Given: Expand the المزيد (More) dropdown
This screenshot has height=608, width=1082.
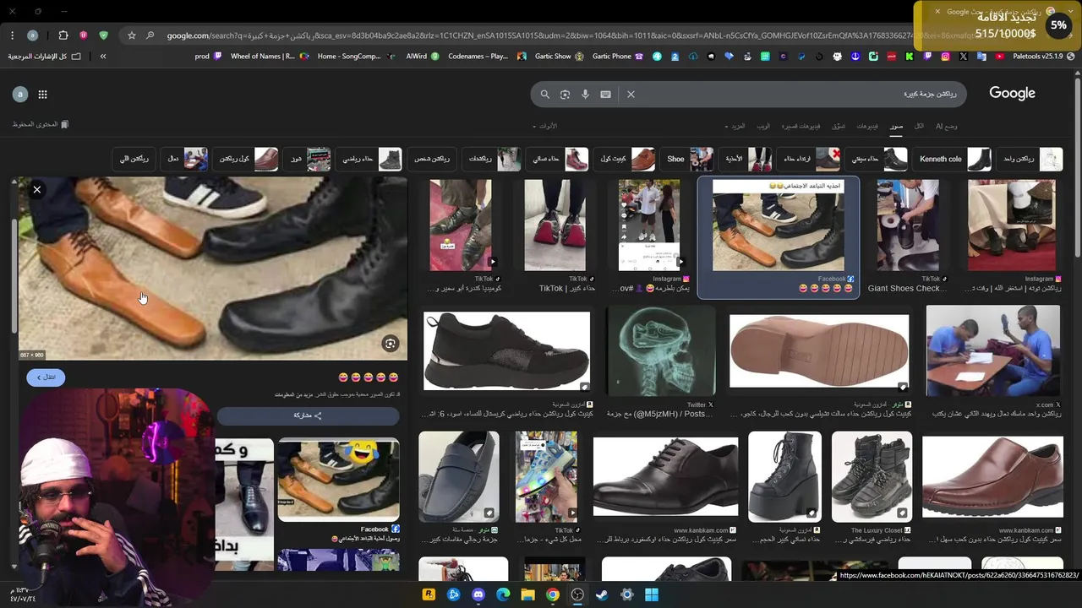Looking at the screenshot, I should (x=735, y=126).
